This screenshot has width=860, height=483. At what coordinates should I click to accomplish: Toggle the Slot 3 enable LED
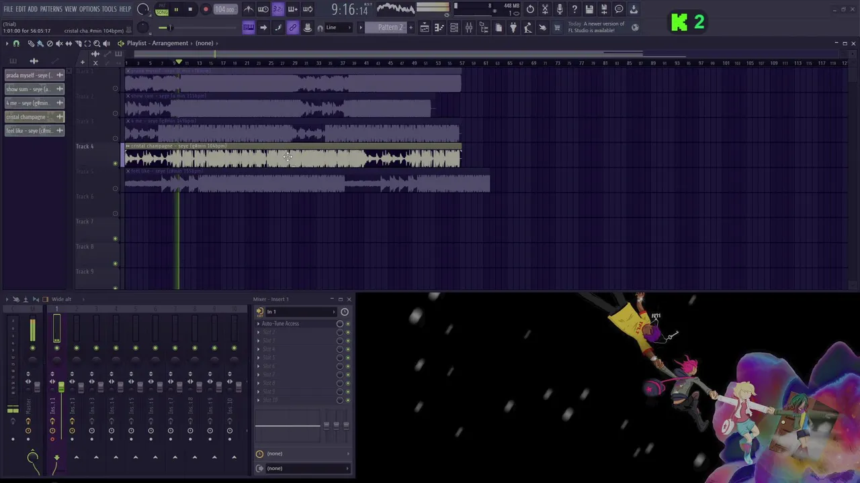coord(347,341)
